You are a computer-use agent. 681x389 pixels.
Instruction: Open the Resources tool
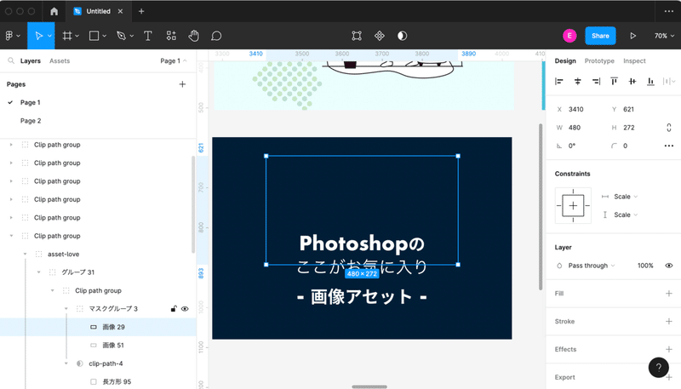pos(171,36)
